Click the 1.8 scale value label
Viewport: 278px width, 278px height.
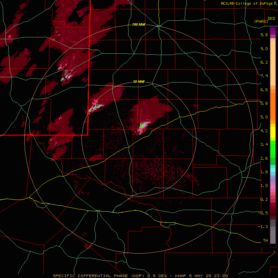coord(264,172)
